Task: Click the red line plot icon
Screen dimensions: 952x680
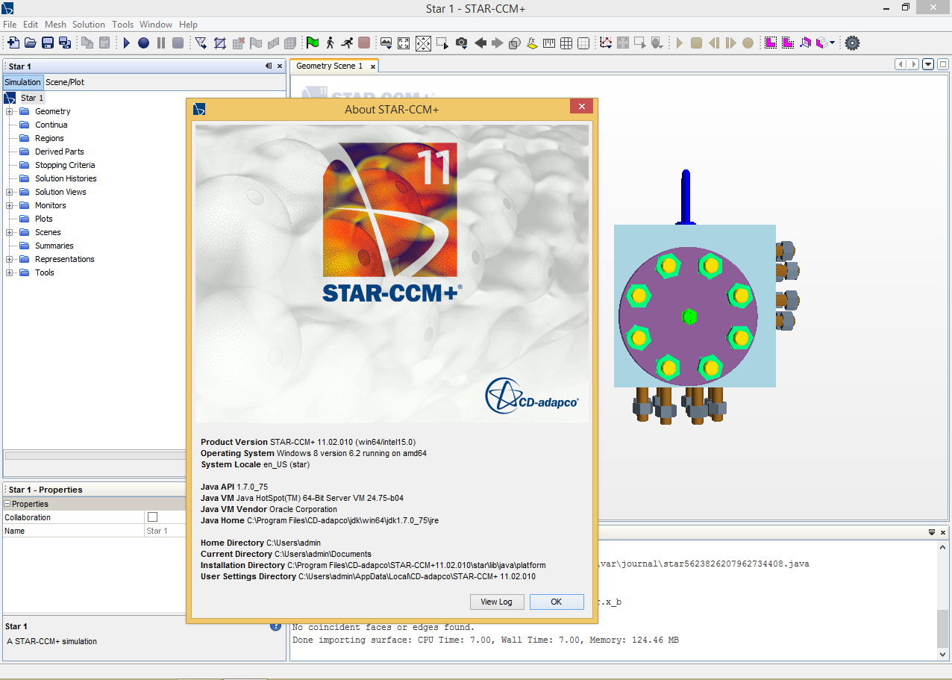Action: click(606, 43)
